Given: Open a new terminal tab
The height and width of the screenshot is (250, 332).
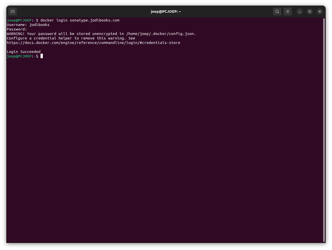Looking at the screenshot, I should [x=13, y=11].
